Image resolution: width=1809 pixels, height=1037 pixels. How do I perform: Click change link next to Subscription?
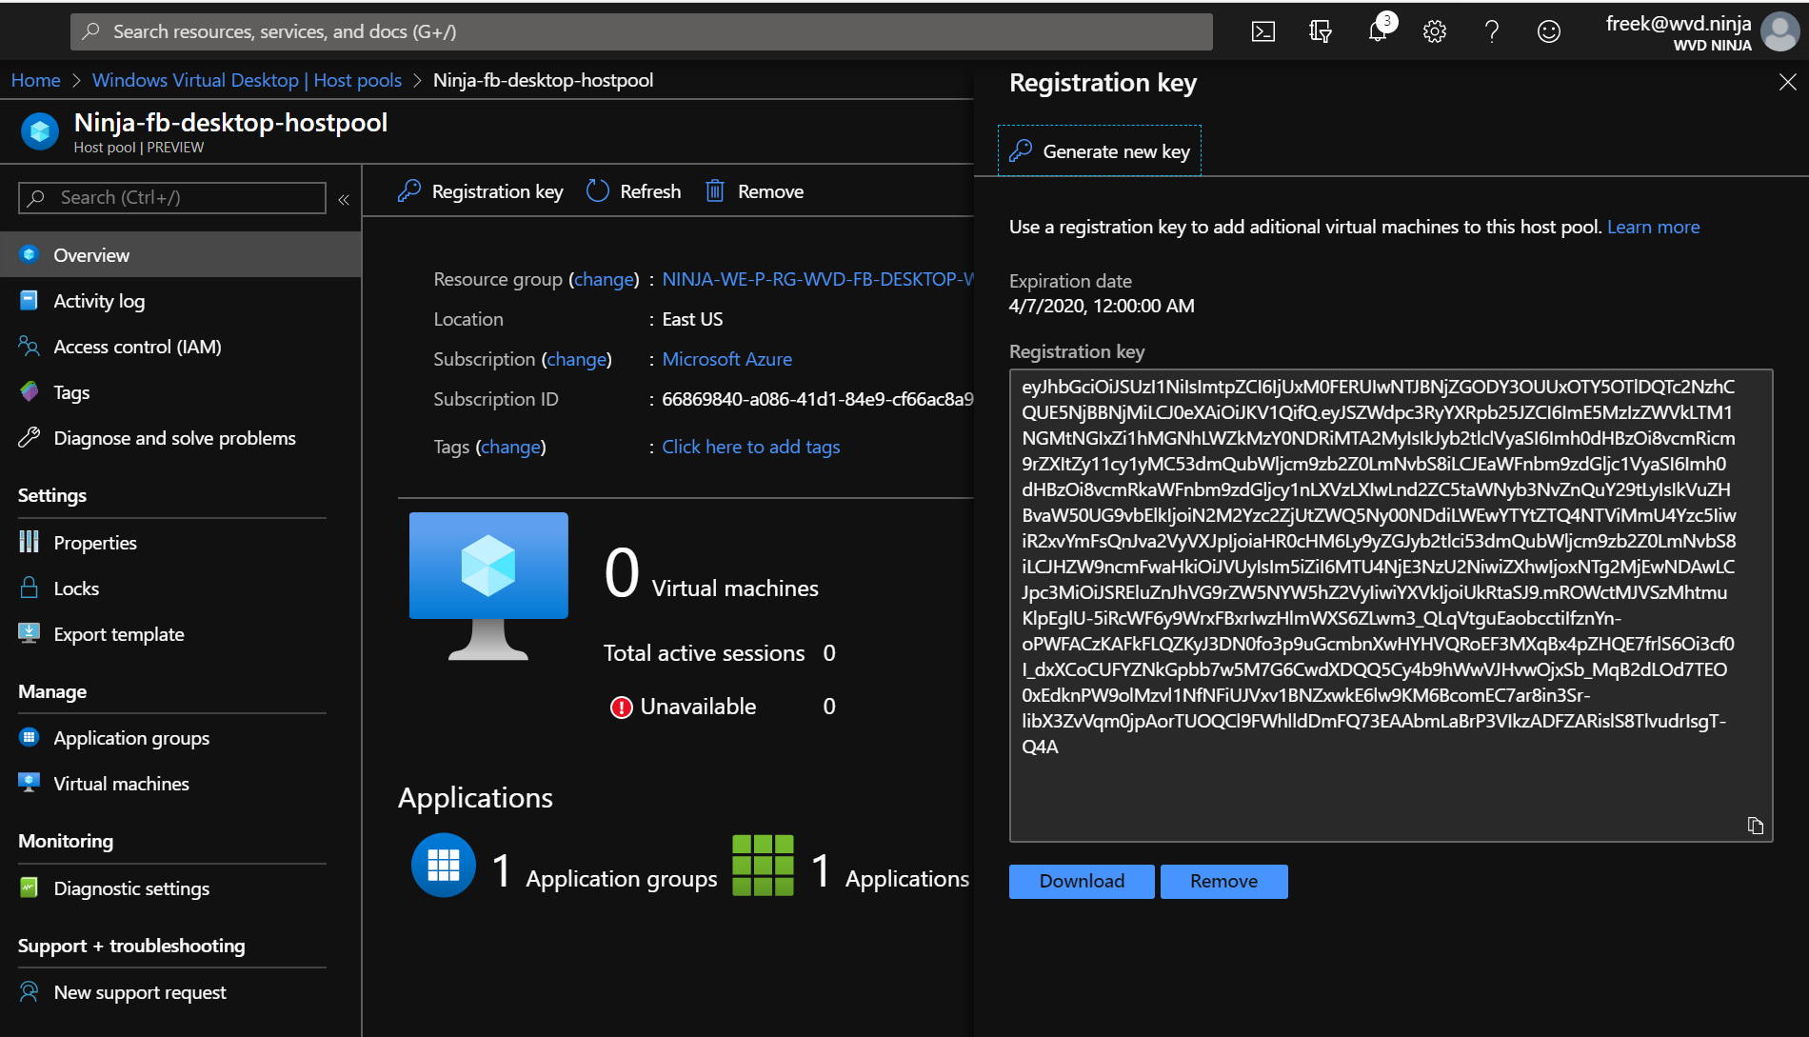pos(577,359)
